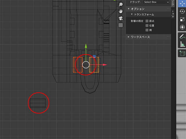This screenshot has width=186, height=139.
Task: Toggle the camera view icon
Action: (121, 18)
